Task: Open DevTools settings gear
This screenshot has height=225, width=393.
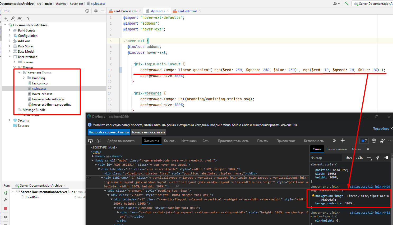Action: pos(374,141)
